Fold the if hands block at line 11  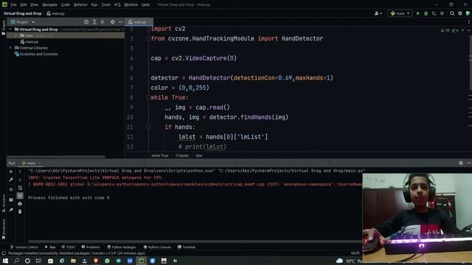148,127
